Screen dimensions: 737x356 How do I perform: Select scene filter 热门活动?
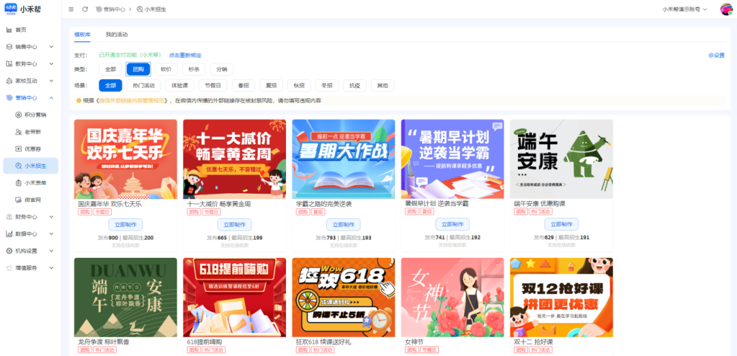144,85
